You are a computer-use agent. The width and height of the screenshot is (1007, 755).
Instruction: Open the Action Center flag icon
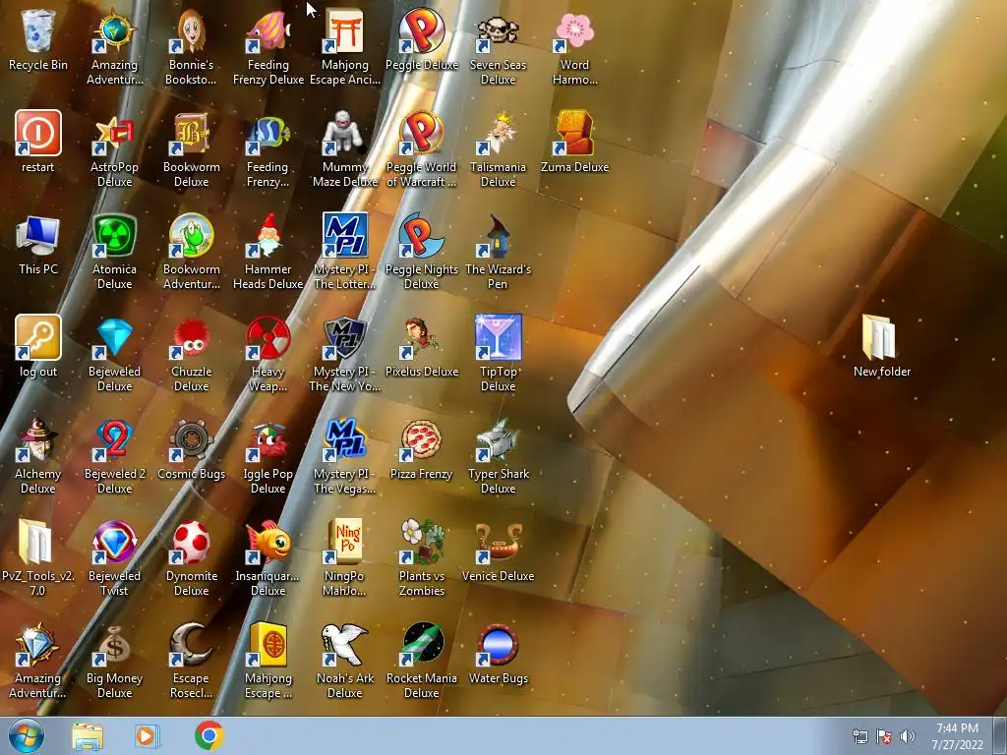click(x=884, y=736)
